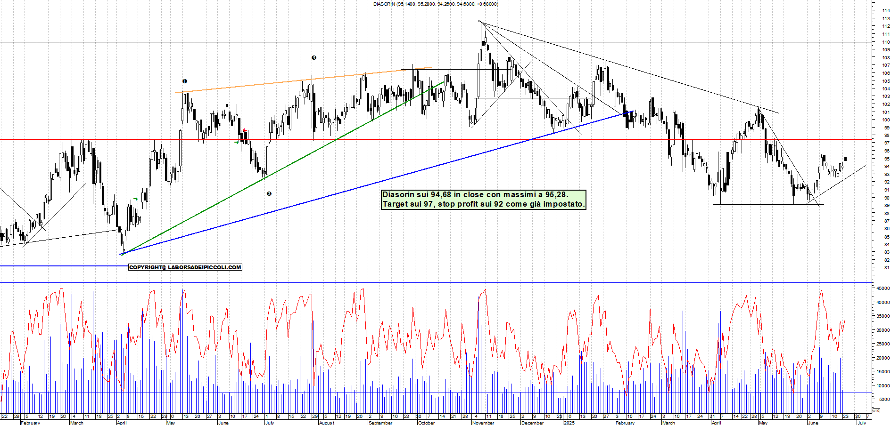Screen dimensions: 891x425
Task: Click the small red arrow marker near June
Action: click(244, 130)
